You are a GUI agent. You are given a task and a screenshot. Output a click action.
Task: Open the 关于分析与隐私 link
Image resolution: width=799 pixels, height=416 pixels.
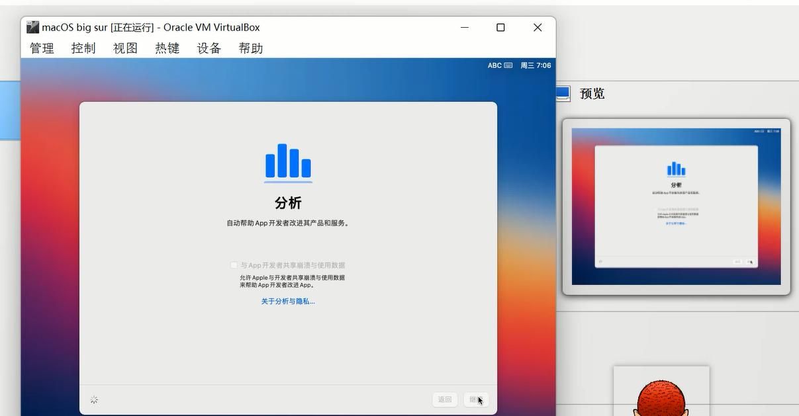288,301
